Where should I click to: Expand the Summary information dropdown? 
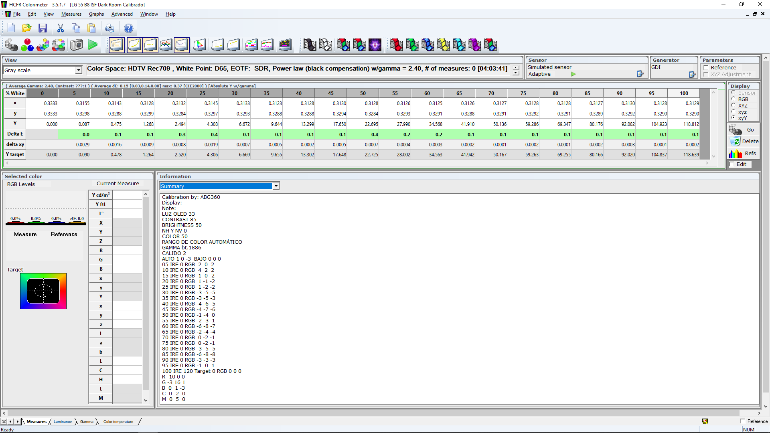[276, 186]
